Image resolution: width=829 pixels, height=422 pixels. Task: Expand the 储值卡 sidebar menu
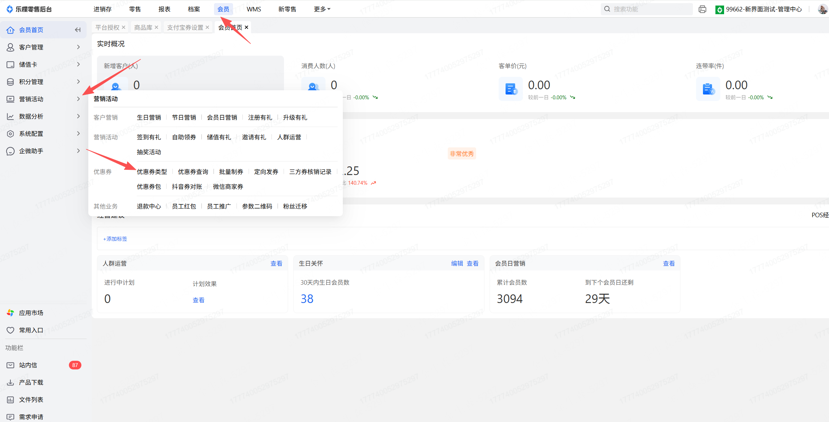(78, 64)
